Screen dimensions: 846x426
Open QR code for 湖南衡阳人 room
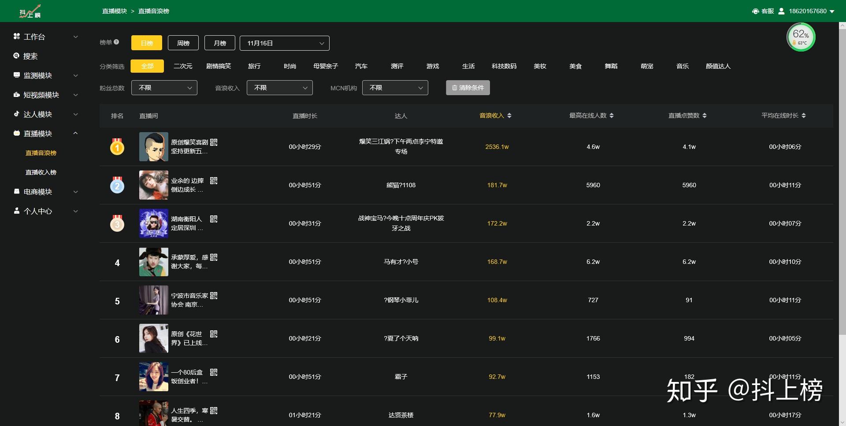214,219
